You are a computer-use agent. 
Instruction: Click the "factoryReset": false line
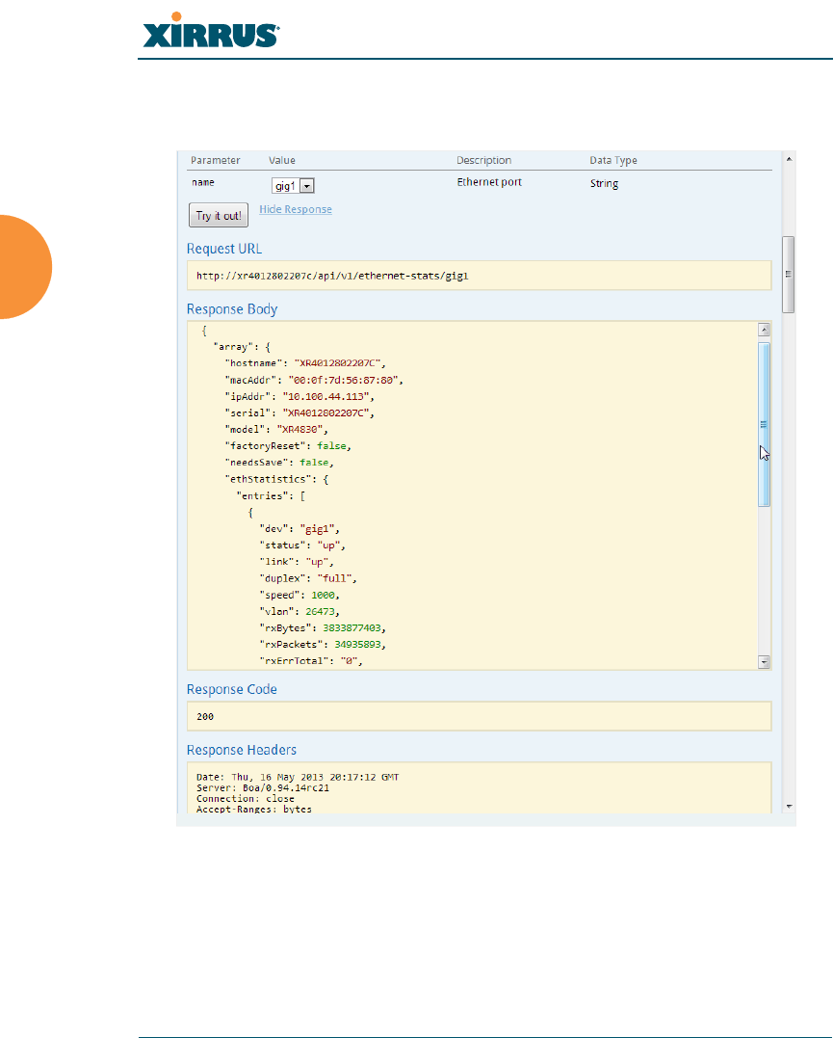pos(288,446)
